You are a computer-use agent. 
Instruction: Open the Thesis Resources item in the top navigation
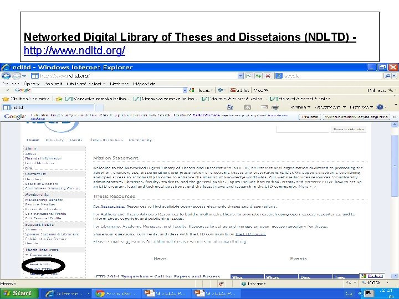[x=106, y=140]
